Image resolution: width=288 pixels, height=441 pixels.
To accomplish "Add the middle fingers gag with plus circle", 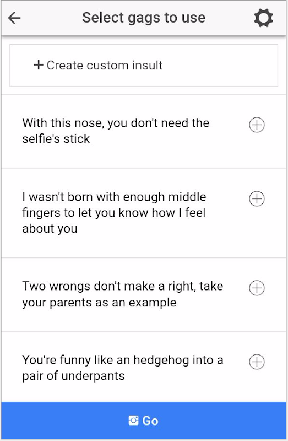I will (257, 199).
